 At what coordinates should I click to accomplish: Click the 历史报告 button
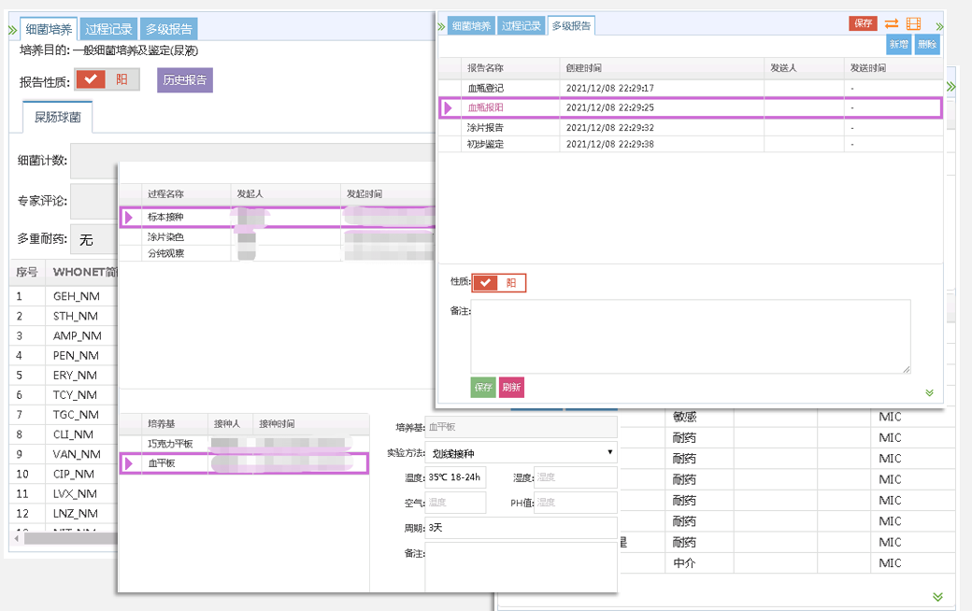tap(185, 80)
